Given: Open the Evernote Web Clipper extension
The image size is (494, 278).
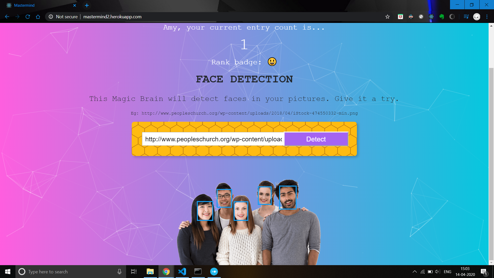Looking at the screenshot, I should [x=442, y=17].
